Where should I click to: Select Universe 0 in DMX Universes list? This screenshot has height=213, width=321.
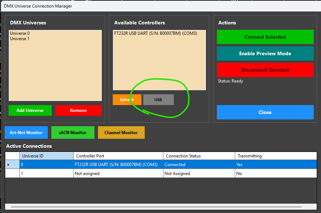[20, 33]
